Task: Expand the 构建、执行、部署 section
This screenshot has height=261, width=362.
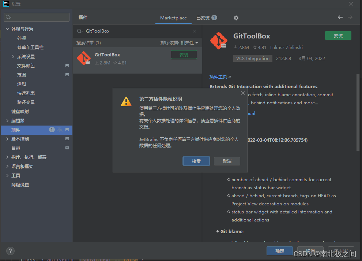Action: click(x=7, y=157)
